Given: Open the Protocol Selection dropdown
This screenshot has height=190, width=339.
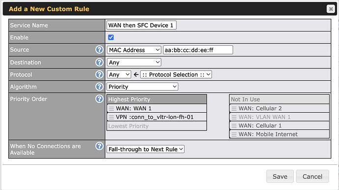Looking at the screenshot, I should pos(176,74).
